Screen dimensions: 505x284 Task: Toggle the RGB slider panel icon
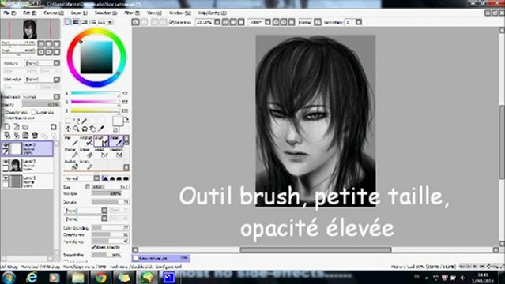click(76, 22)
